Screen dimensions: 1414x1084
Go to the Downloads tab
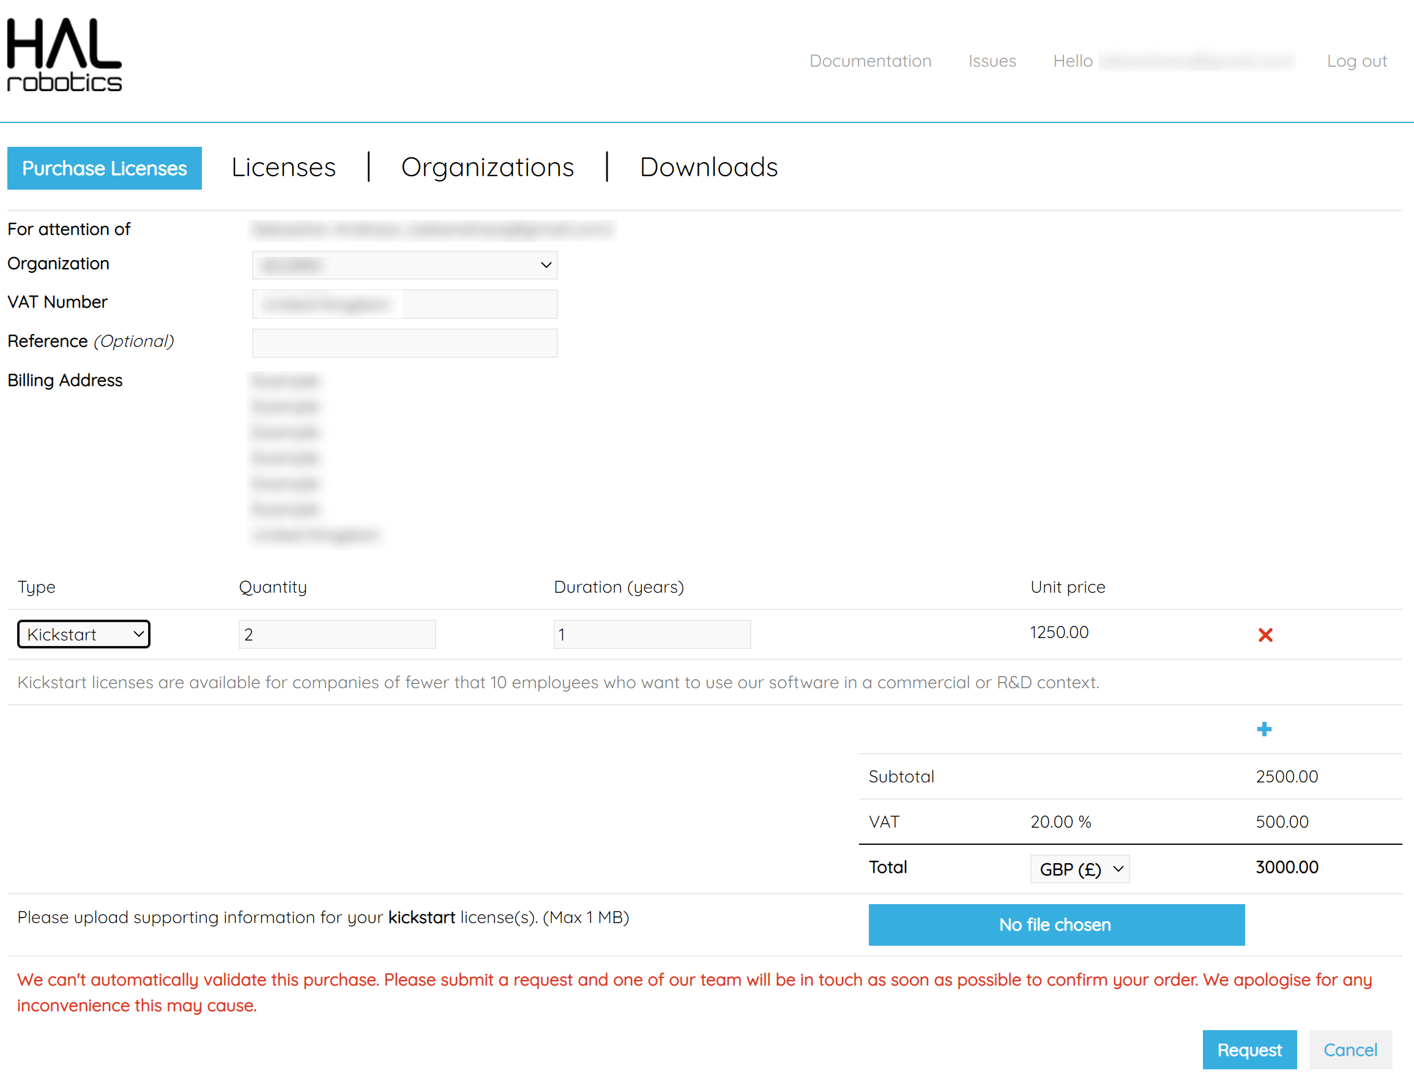[x=709, y=167]
